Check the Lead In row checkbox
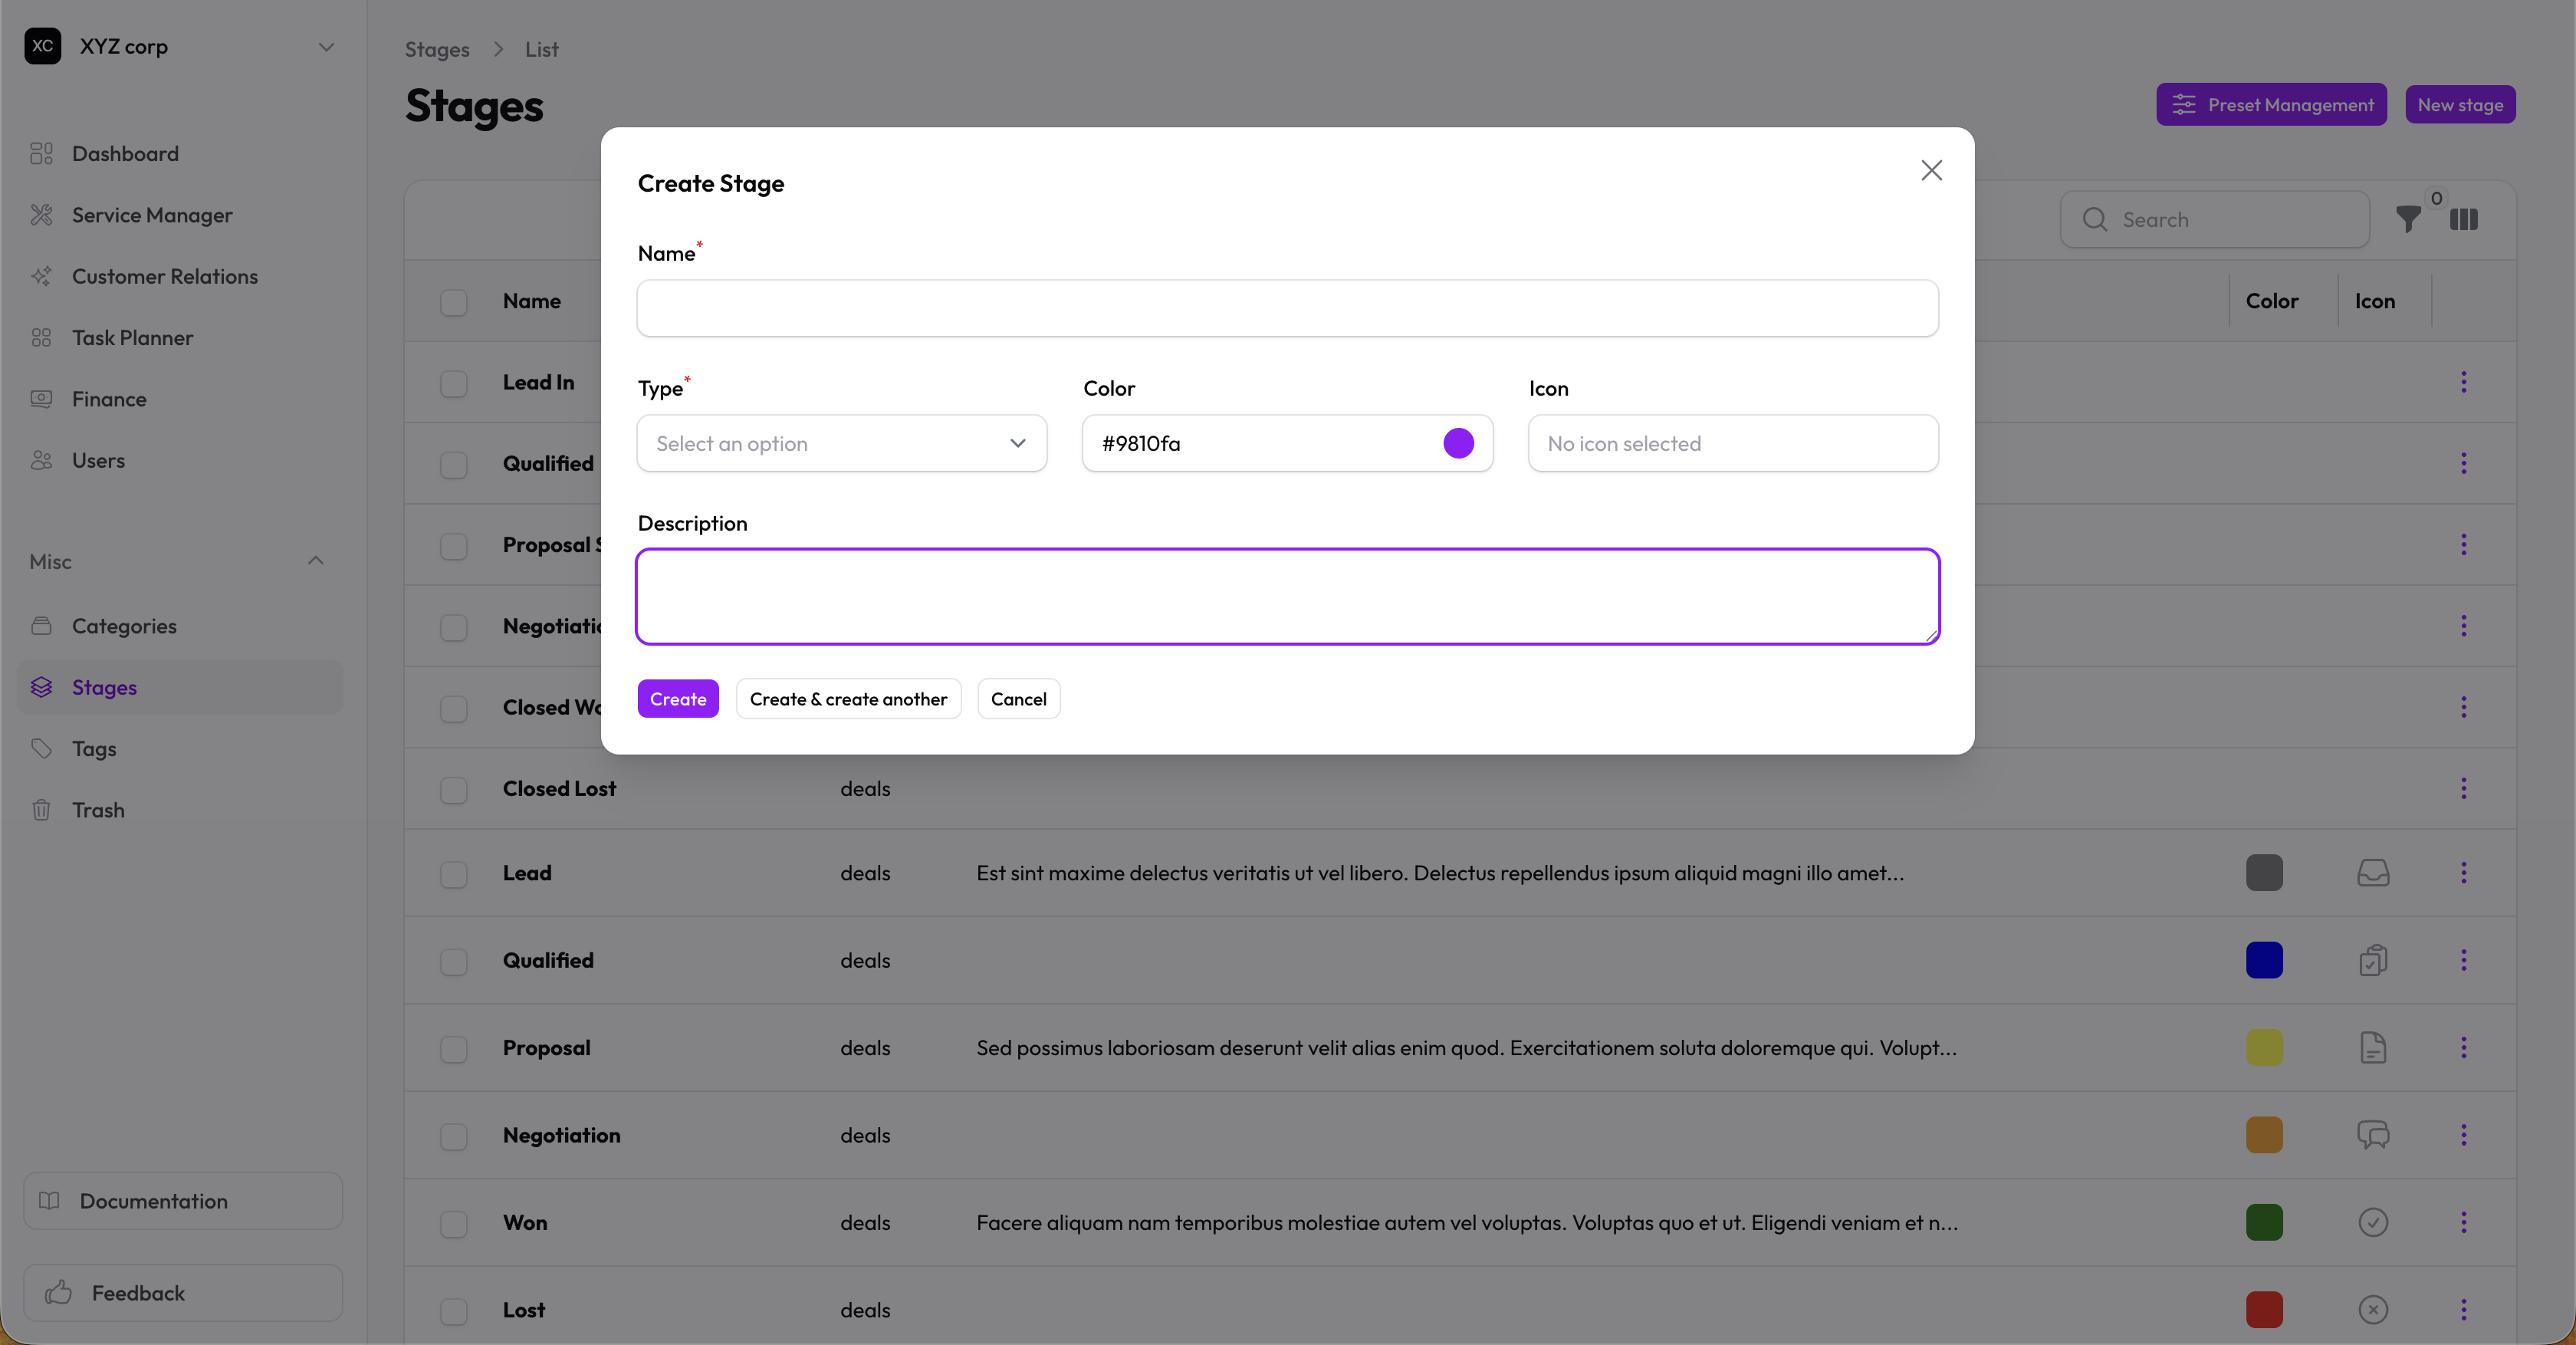 coord(454,383)
